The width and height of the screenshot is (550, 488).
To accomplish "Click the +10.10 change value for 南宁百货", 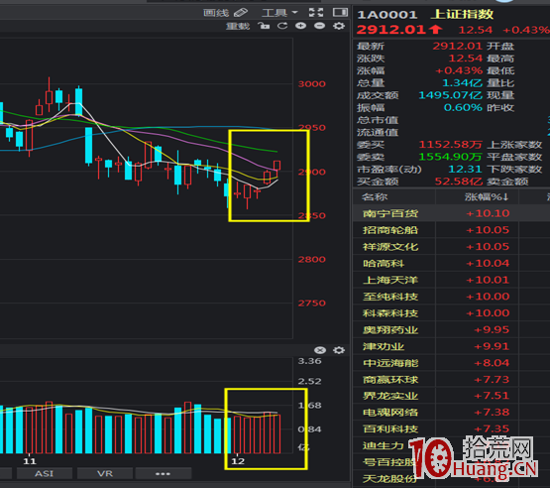I will (488, 213).
